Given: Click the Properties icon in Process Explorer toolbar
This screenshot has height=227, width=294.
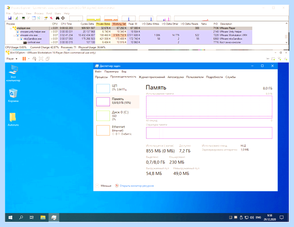Looking at the screenshot, I should [46, 18].
